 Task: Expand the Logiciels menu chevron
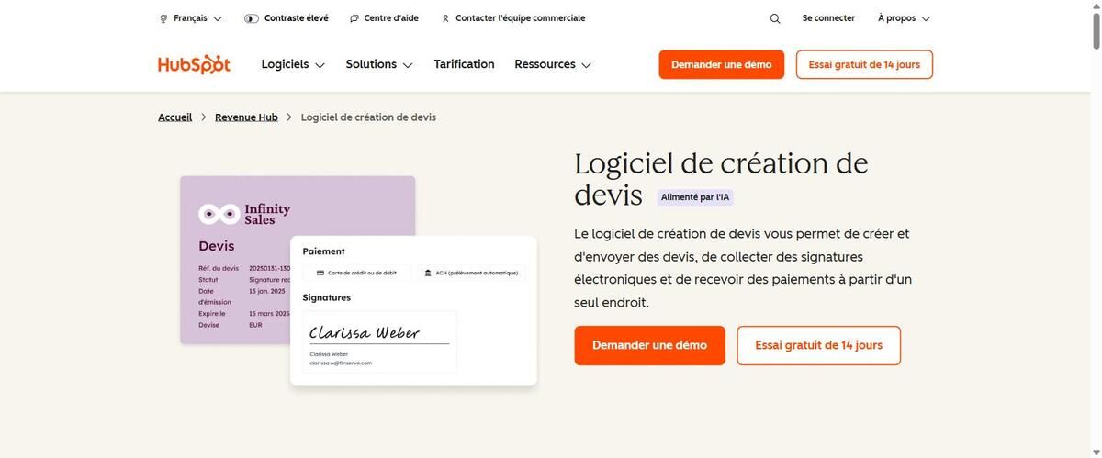320,65
